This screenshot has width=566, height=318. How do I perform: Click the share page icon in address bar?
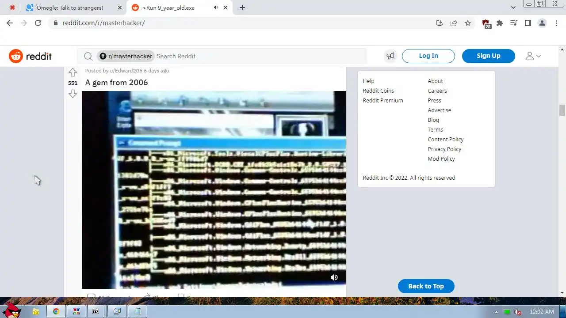click(x=454, y=23)
